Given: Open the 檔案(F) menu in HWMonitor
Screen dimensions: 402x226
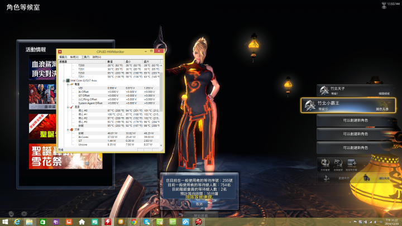Looking at the screenshot, I should click(63, 57).
